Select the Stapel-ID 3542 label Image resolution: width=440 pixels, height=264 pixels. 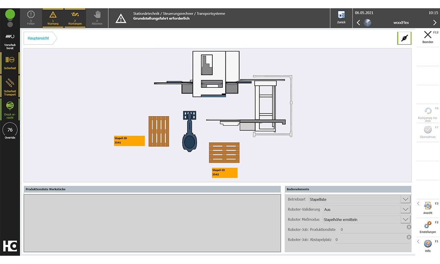tap(225, 173)
